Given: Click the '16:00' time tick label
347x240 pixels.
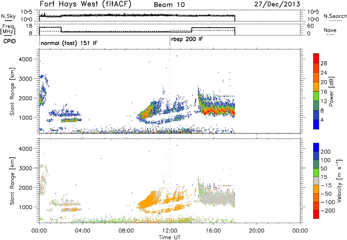Looking at the screenshot, I should 213,231.
